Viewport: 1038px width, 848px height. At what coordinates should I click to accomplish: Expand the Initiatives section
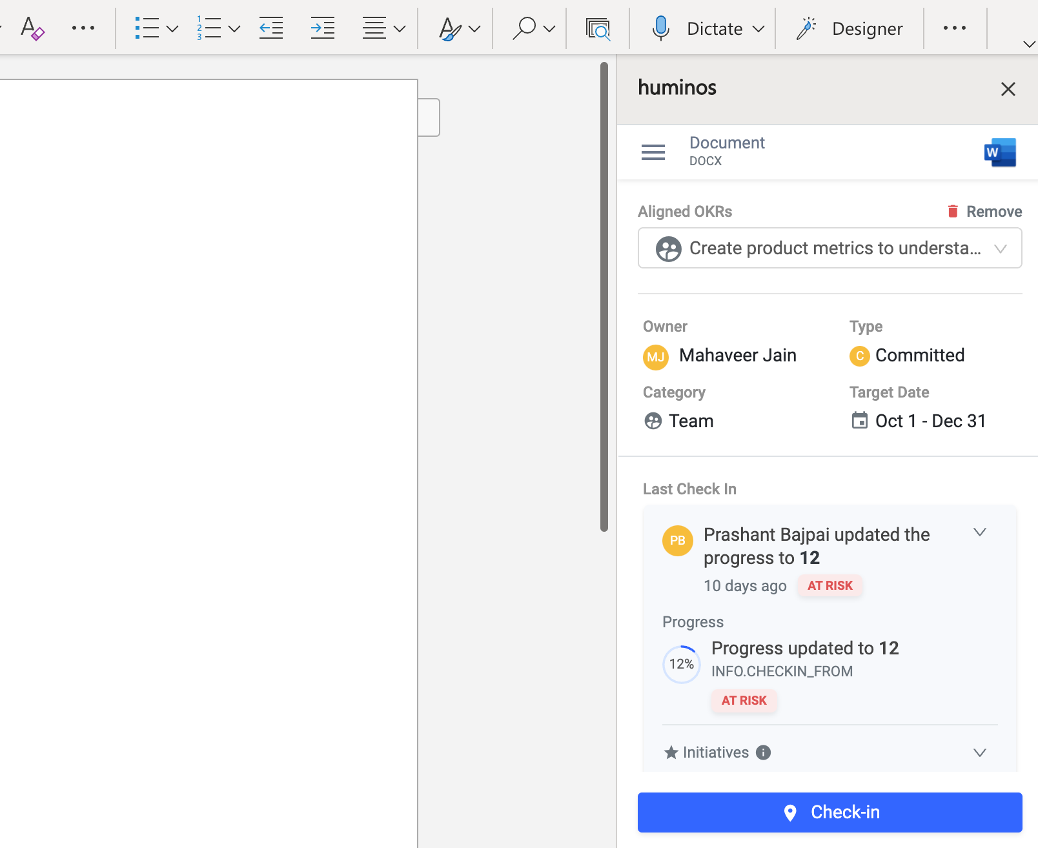[x=980, y=753]
